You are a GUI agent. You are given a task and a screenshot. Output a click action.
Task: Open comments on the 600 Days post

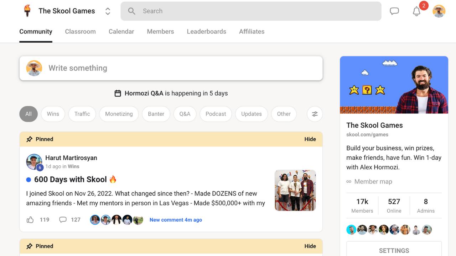(x=63, y=220)
